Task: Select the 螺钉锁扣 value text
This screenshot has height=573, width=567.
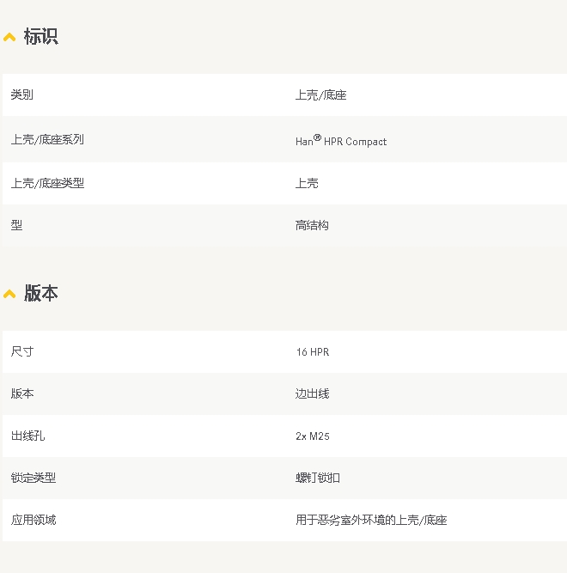Action: pos(318,478)
